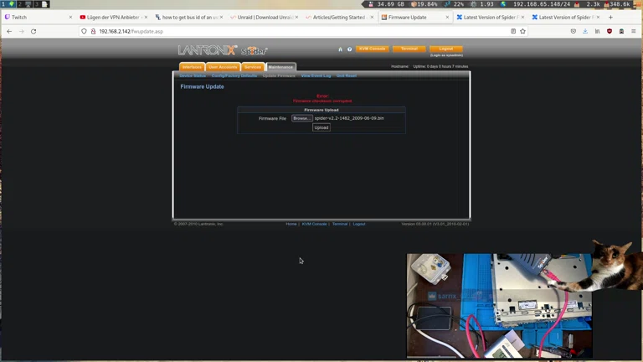Click the orange Logout button
Viewport: 643px width, 362px height.
point(445,49)
